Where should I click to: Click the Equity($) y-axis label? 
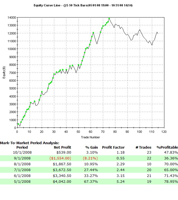(x=4, y=73)
